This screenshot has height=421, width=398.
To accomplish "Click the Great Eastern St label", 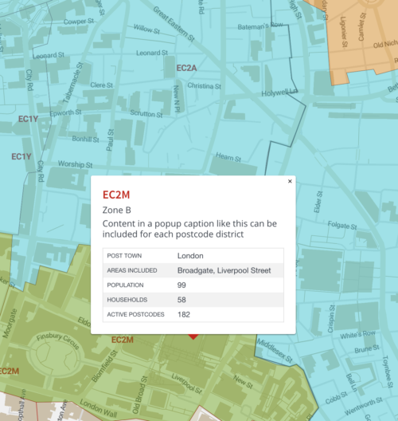I will [x=174, y=24].
